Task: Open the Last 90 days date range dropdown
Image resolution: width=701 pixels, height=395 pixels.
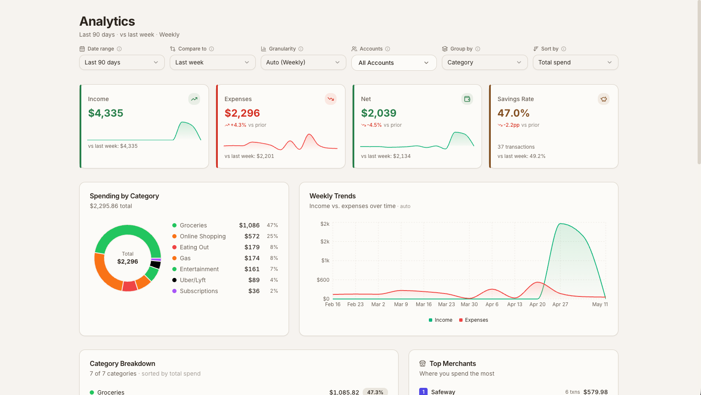Action: click(x=122, y=62)
